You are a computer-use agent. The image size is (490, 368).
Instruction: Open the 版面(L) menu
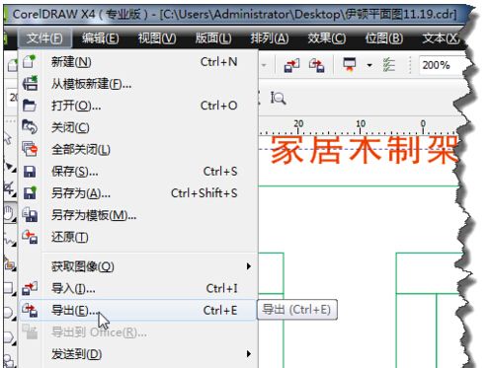213,38
